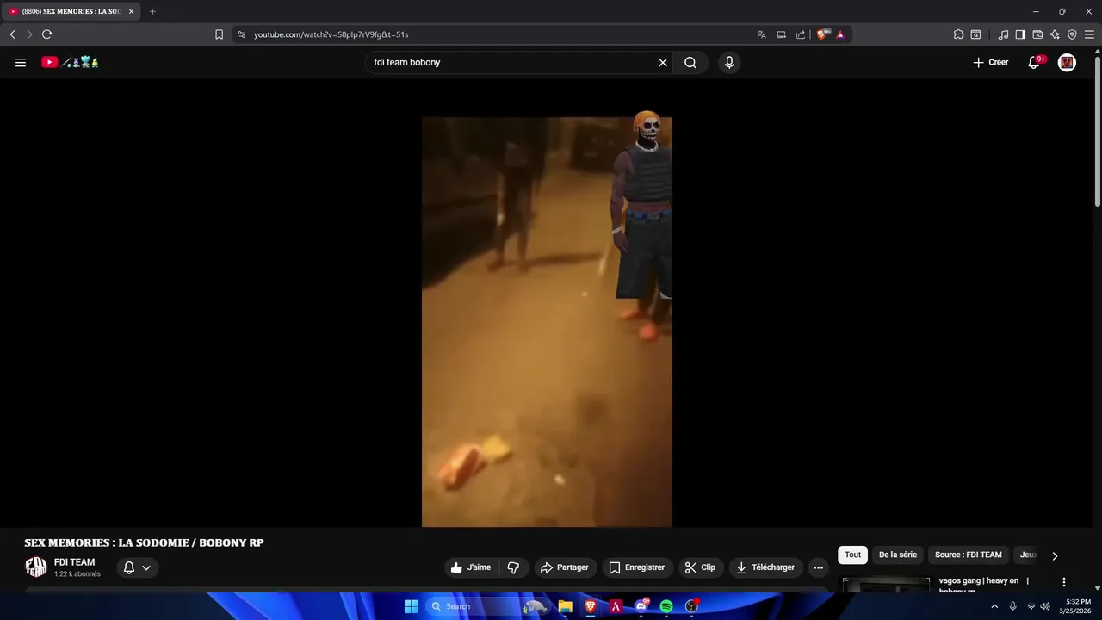Open a new browser tab
The image size is (1102, 620).
[x=152, y=11]
